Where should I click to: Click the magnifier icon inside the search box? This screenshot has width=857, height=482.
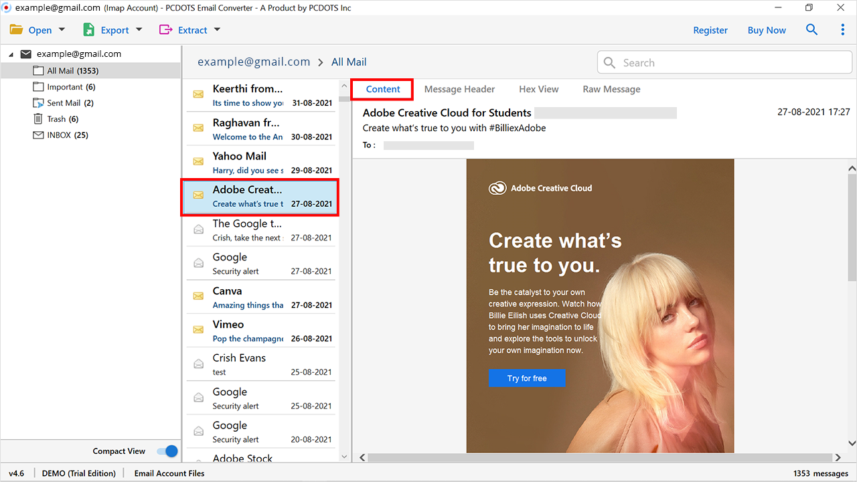tap(609, 62)
